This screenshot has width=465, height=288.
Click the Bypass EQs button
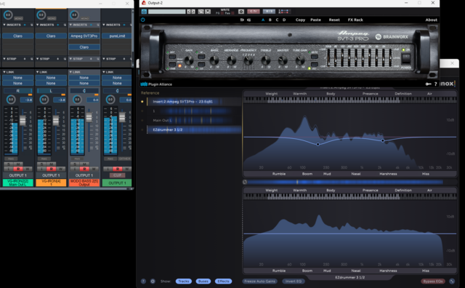click(x=433, y=281)
